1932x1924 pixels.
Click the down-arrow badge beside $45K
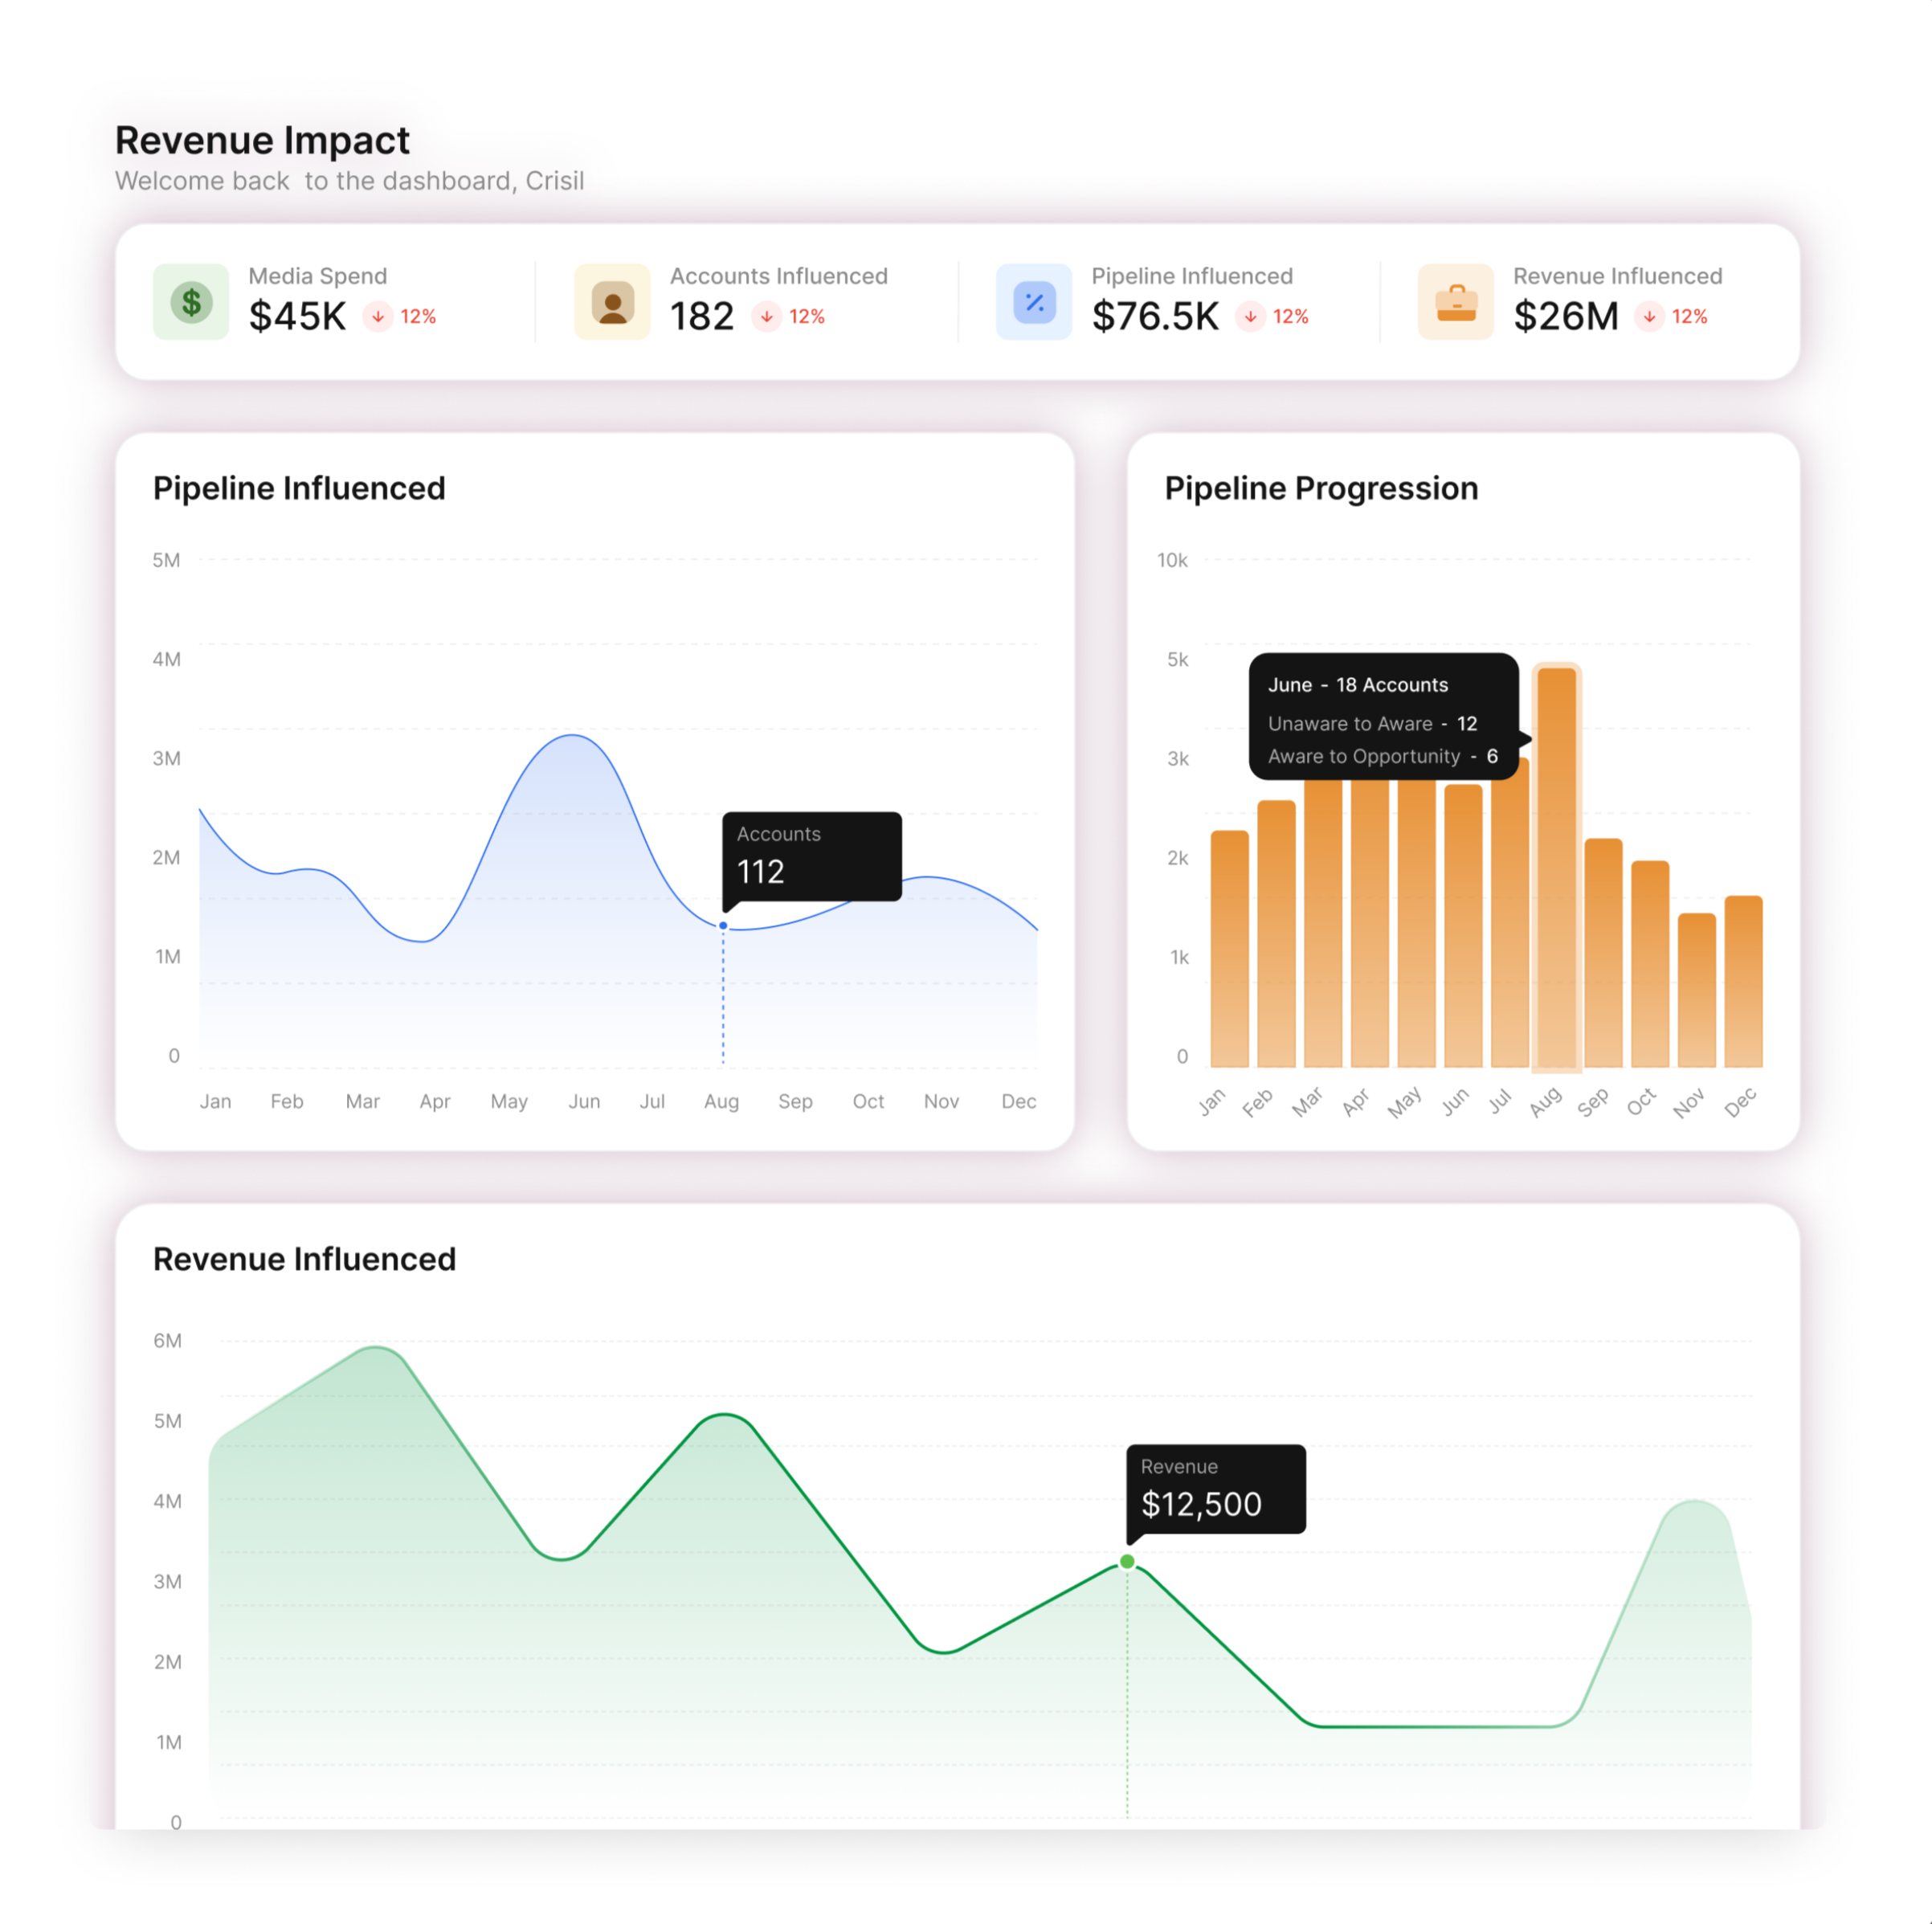(x=378, y=317)
